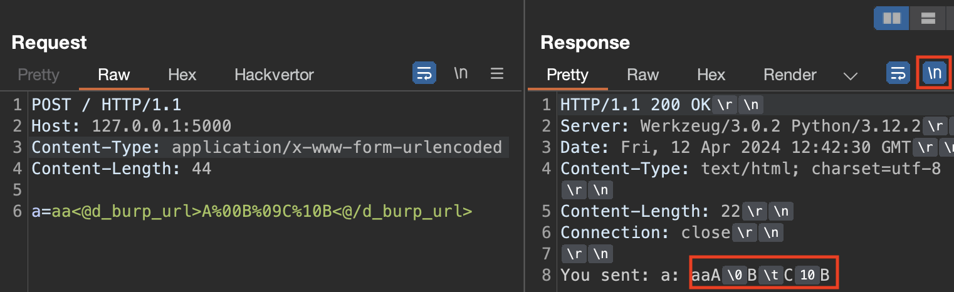
Task: Switch to side-by-side split layout
Action: click(891, 19)
